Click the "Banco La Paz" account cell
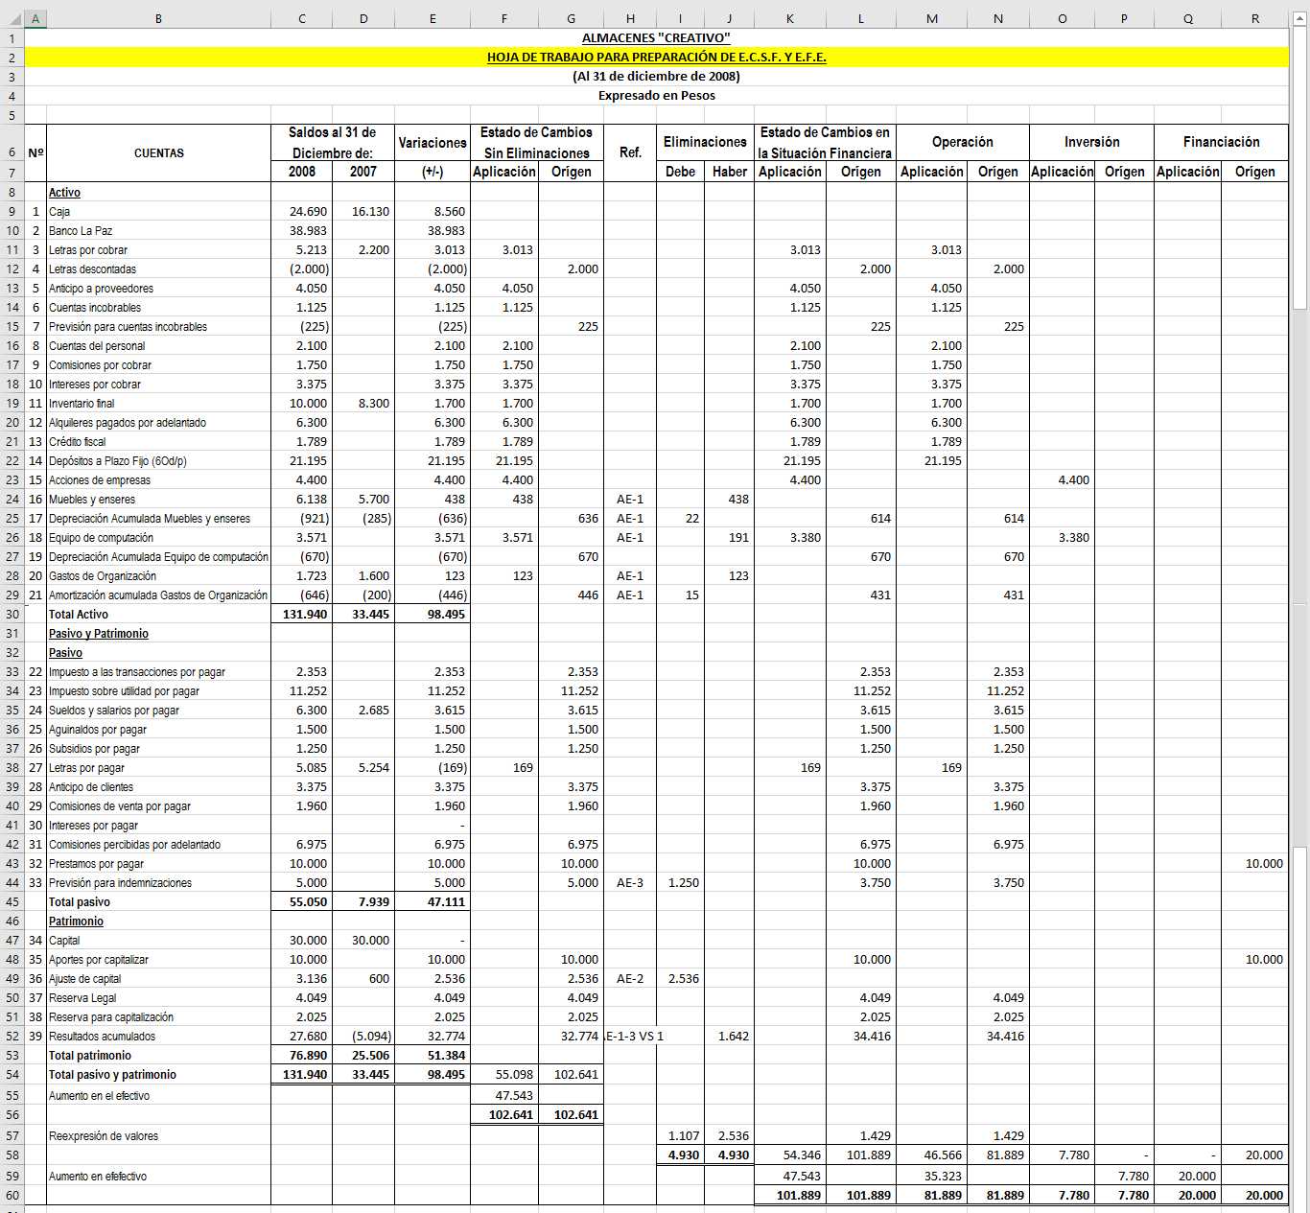The height and width of the screenshot is (1213, 1310). [x=158, y=231]
